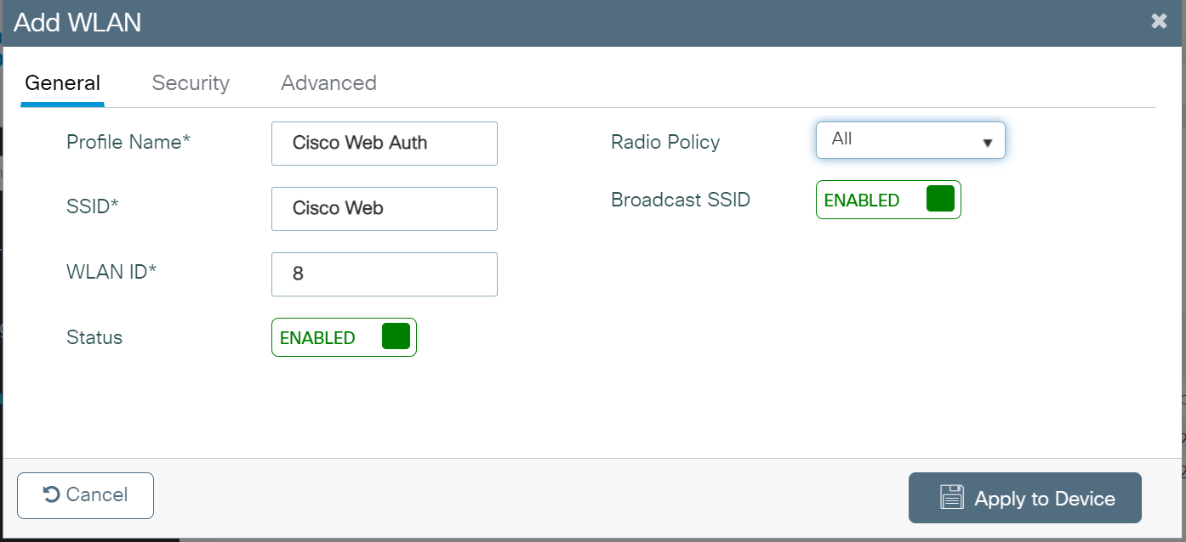Click the floppy disk save icon
Viewport: 1186px width, 542px height.
951,497
